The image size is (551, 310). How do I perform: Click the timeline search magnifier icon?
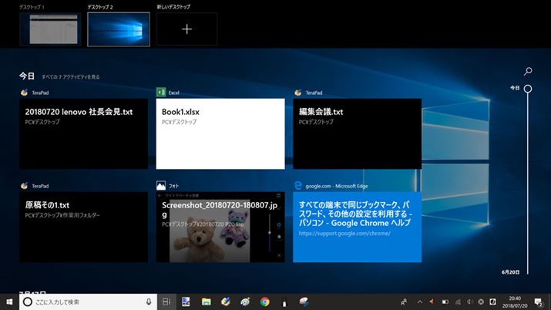pos(528,71)
